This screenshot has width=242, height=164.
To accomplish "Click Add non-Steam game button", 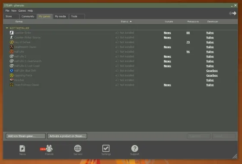I will click(x=25, y=136).
